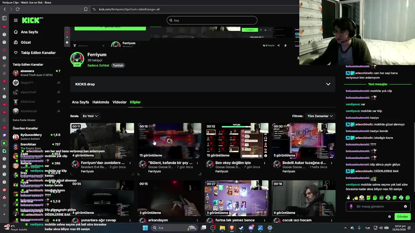Image resolution: width=415 pixels, height=233 pixels.
Task: Click the address bar URL
Action: [x=129, y=9]
